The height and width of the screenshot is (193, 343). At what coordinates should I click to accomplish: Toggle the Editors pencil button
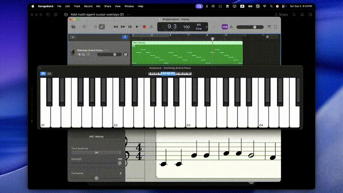tap(102, 27)
